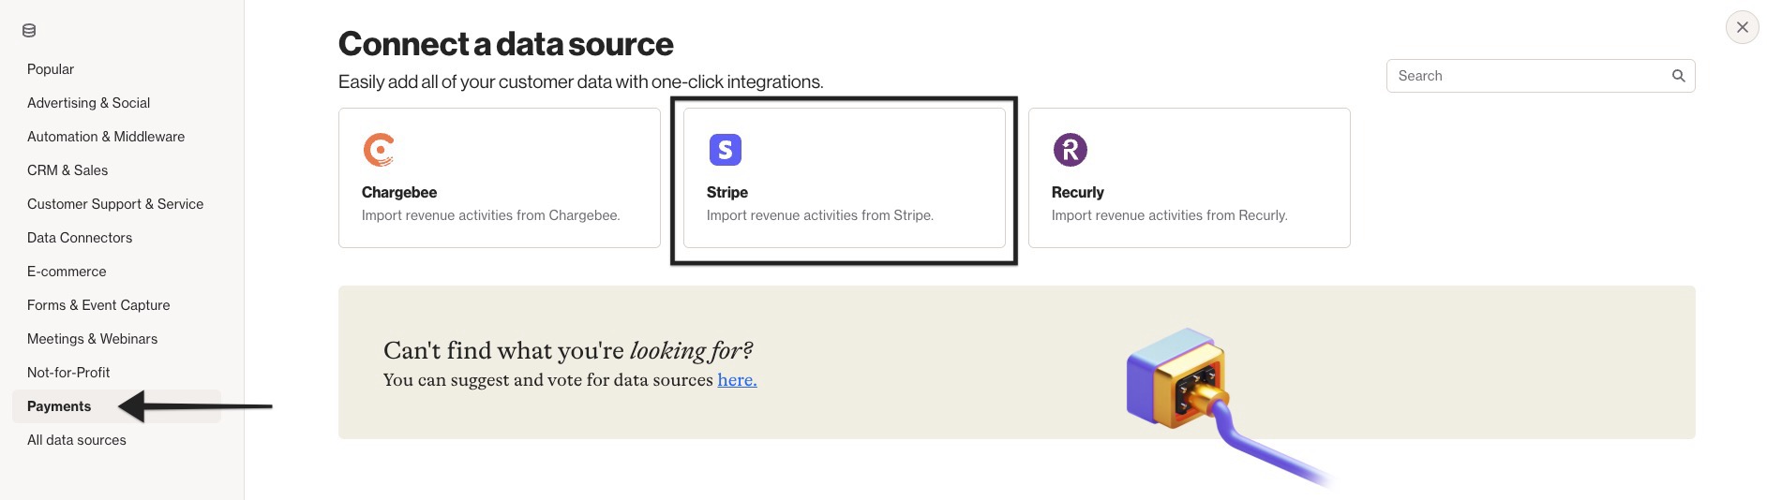Image resolution: width=1767 pixels, height=500 pixels.
Task: Click the magnifier icon in Search box
Action: 1678,76
